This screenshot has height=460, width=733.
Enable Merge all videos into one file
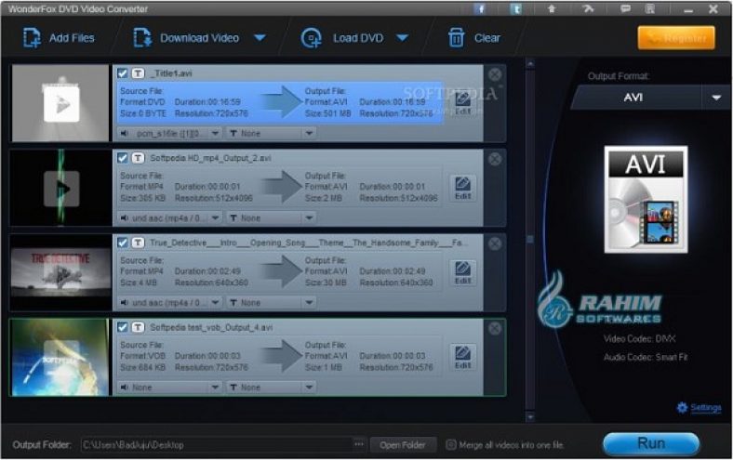click(451, 444)
